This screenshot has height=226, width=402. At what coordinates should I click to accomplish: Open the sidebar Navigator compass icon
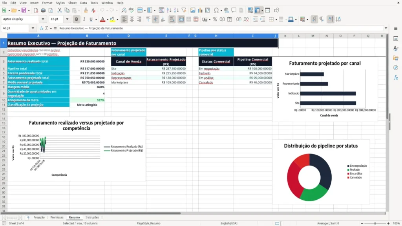click(x=396, y=67)
